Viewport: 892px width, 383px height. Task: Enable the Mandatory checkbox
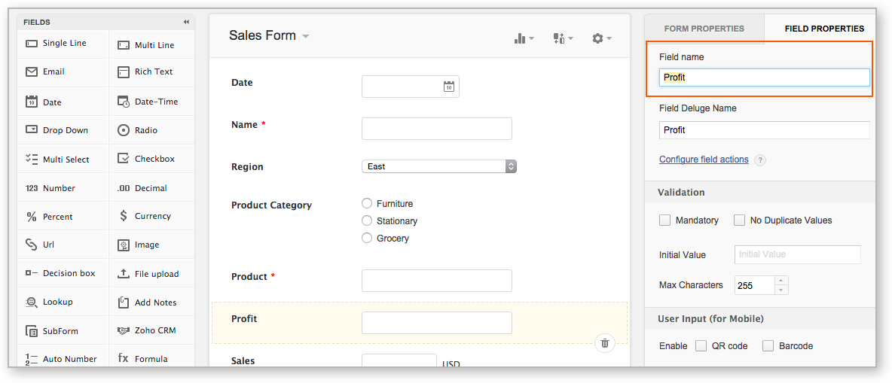pyautogui.click(x=665, y=220)
